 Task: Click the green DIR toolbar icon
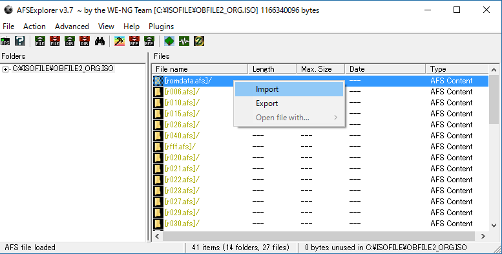tap(70, 41)
